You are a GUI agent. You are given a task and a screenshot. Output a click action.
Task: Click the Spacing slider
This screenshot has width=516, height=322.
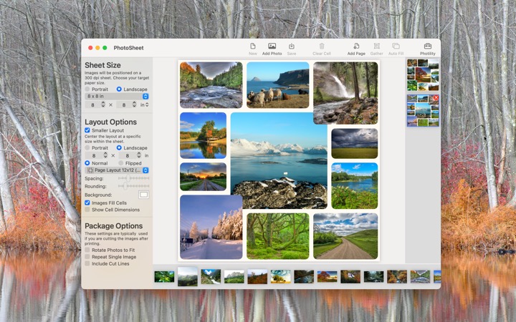click(133, 178)
